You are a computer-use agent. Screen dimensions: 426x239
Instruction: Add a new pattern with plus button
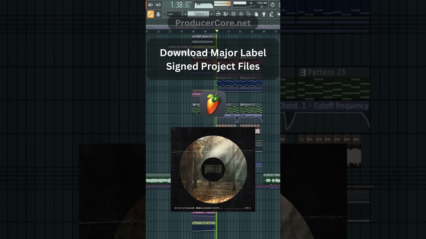(211, 14)
